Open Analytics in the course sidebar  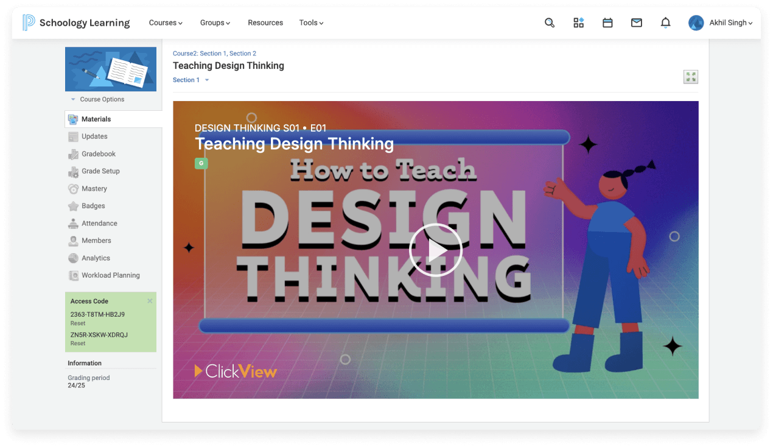click(96, 258)
